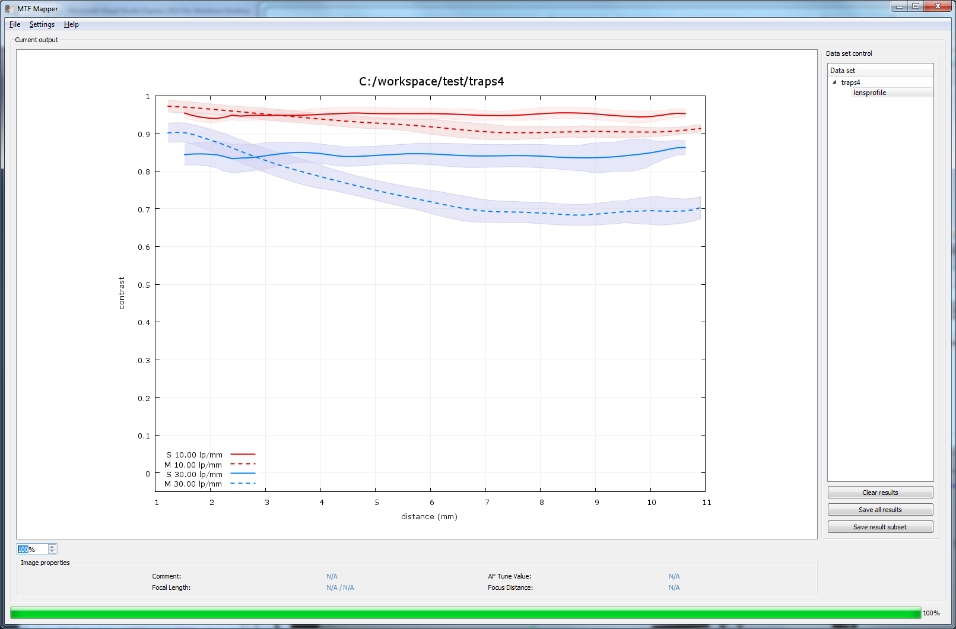Click the chart title C:/workspace/test/traps4
The width and height of the screenshot is (956, 629).
point(431,81)
